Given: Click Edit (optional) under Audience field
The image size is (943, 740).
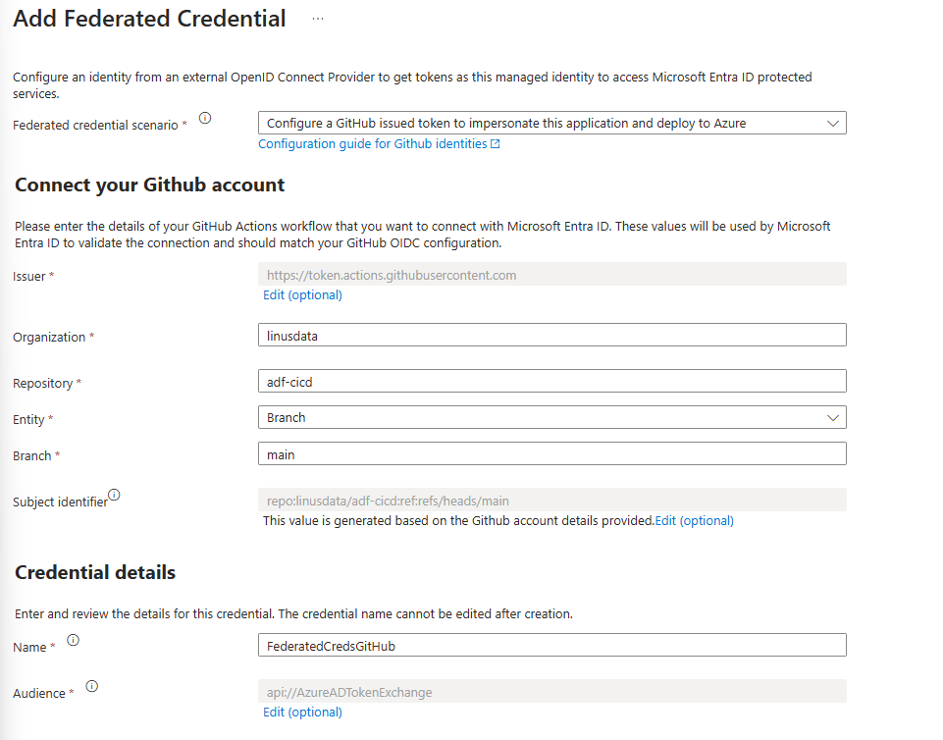Looking at the screenshot, I should (x=302, y=712).
